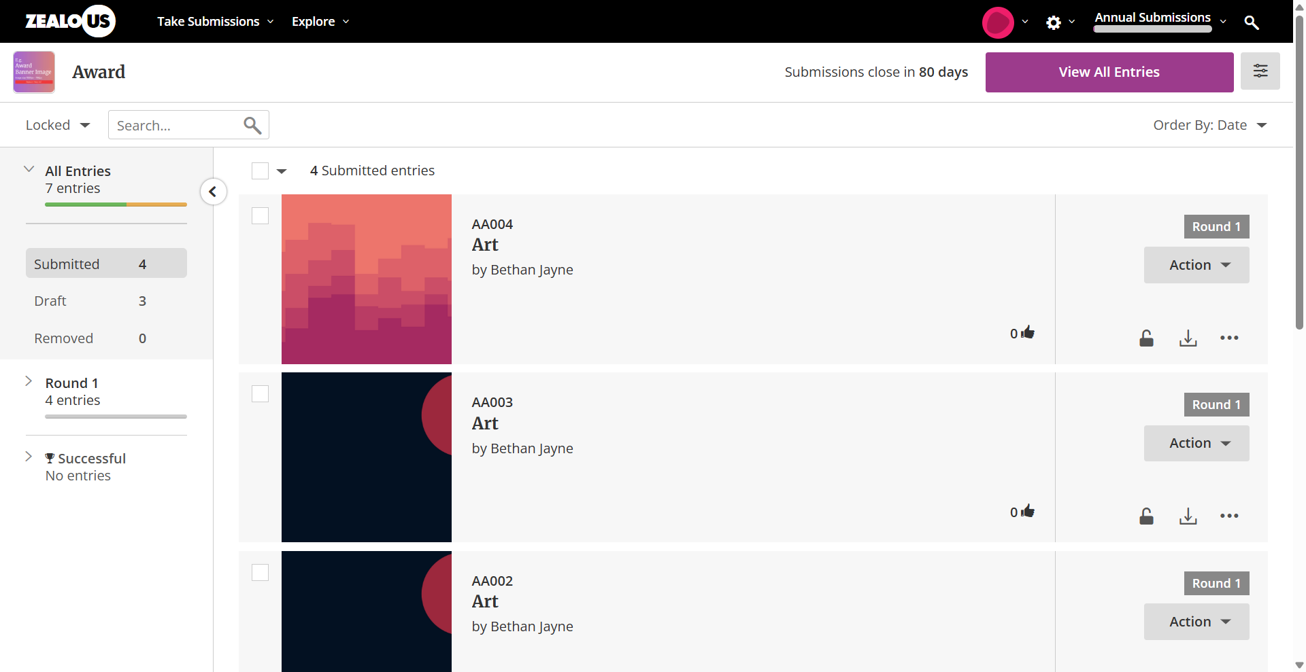Click the View All Entries button
Viewport: 1306px width, 672px height.
[x=1109, y=72]
